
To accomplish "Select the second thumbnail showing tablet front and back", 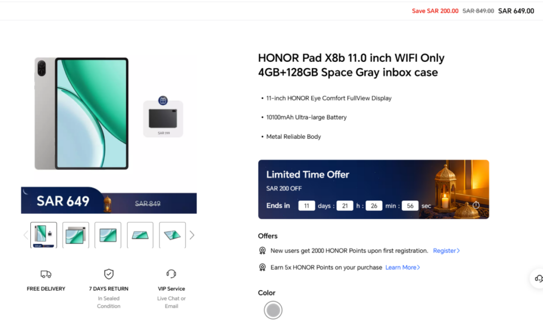I will (x=75, y=235).
